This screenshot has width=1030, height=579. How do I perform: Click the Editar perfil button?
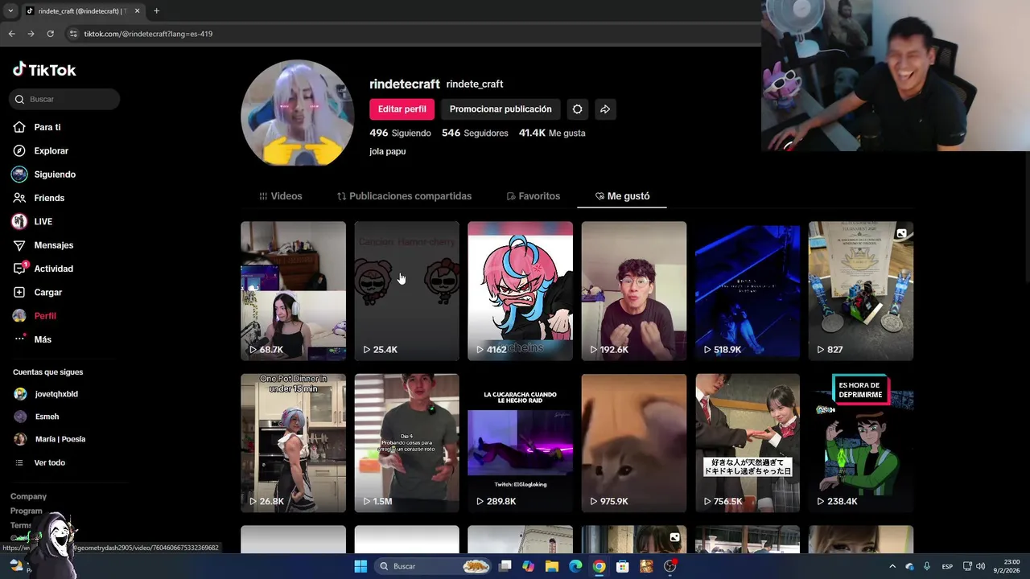402,109
